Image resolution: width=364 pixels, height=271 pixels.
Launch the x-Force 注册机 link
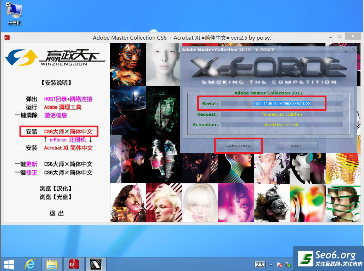tap(68, 140)
